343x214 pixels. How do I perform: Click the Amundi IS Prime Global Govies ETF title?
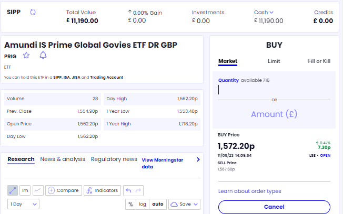tap(90, 45)
